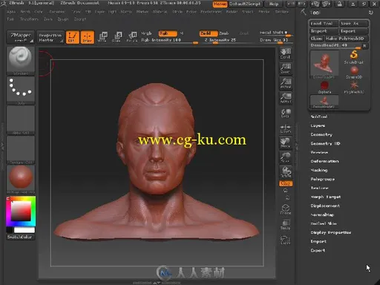Toggle the orange Xyz rotation button
Image resolution: width=380 pixels, height=285 pixels.
click(286, 183)
